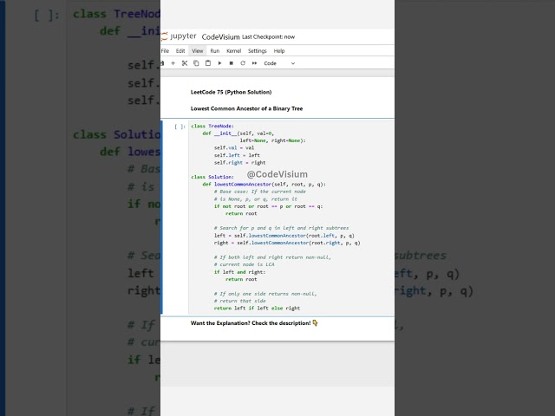Open the Help menu
Screen dimensions: 555x416
[x=279, y=51]
